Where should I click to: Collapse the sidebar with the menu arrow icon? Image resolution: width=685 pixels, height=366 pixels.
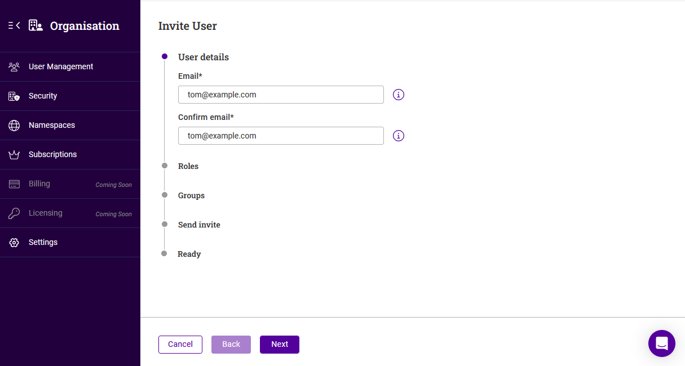(14, 25)
